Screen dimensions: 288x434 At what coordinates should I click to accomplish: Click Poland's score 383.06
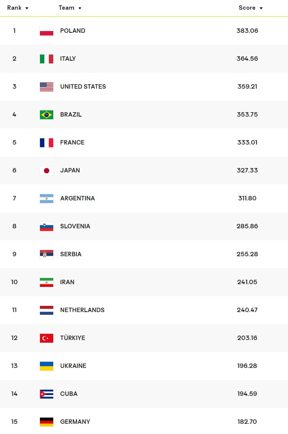[x=247, y=31]
